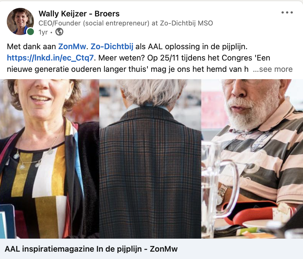Click the green online status dot
The width and height of the screenshot is (303, 259).
pos(30,31)
